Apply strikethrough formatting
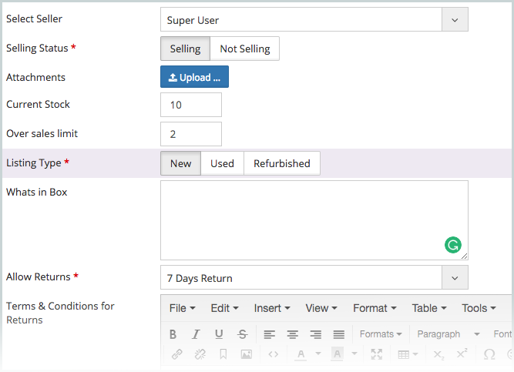Screen dimensions: 514x372 coord(242,334)
